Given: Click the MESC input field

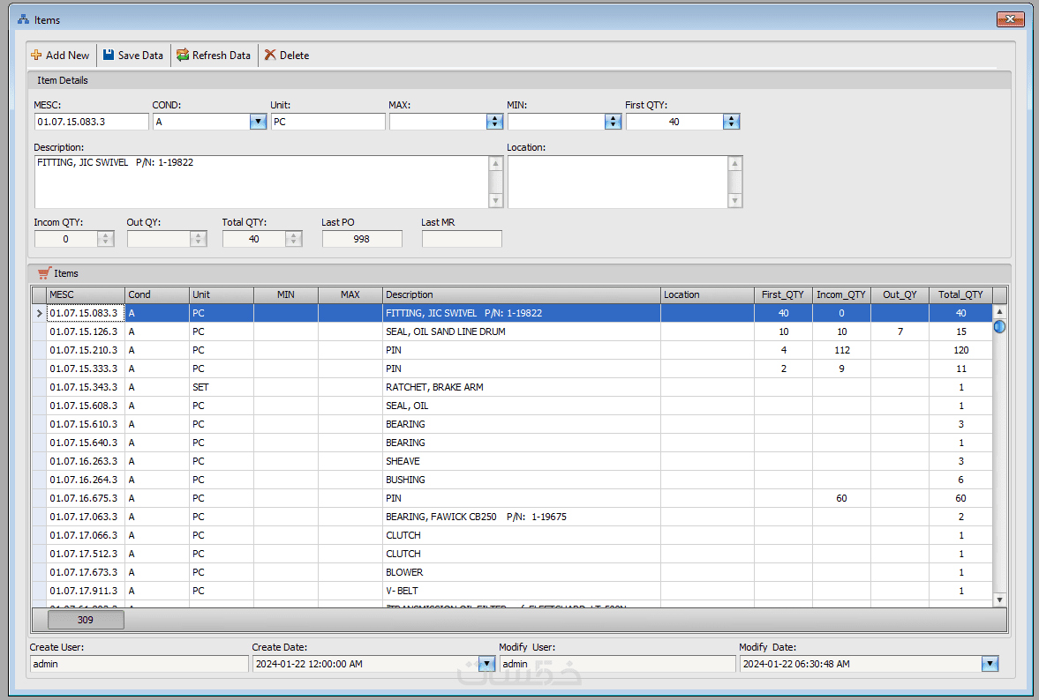Looking at the screenshot, I should point(92,122).
